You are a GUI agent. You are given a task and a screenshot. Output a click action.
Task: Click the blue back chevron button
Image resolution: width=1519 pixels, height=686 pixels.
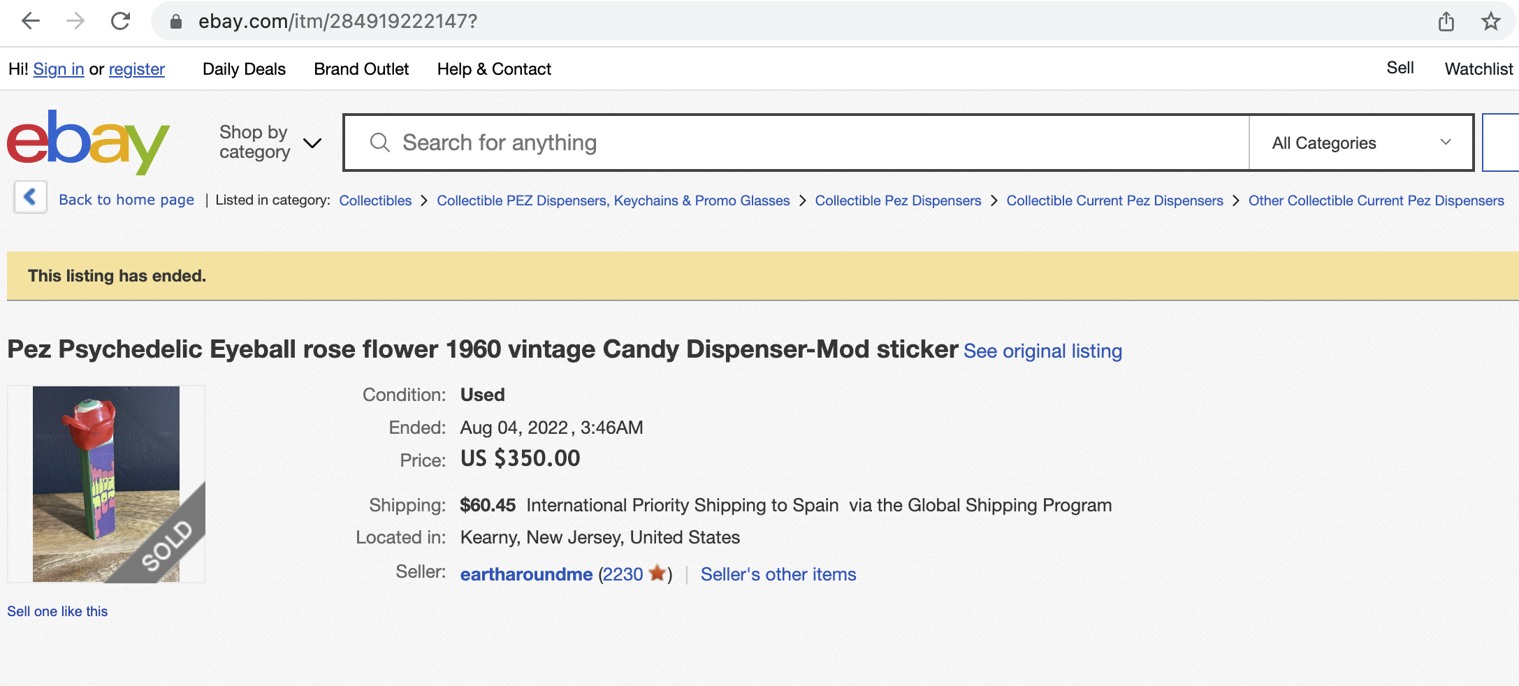click(31, 197)
